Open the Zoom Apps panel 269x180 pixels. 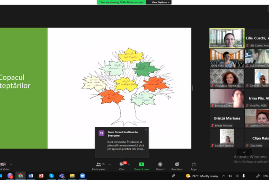point(194,166)
